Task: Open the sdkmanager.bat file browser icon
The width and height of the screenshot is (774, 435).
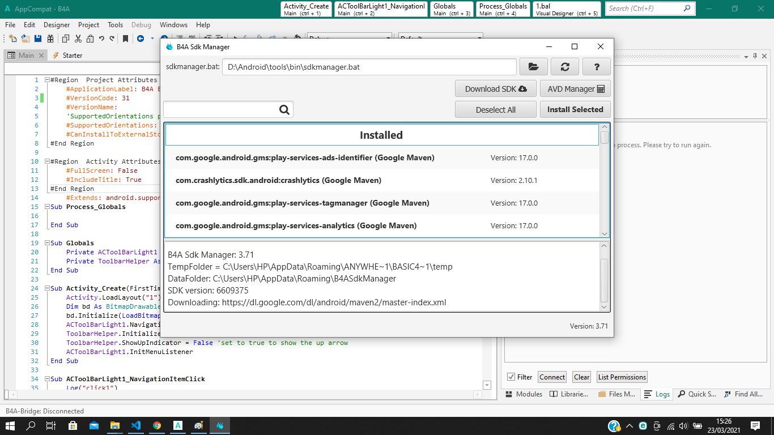Action: (x=533, y=66)
